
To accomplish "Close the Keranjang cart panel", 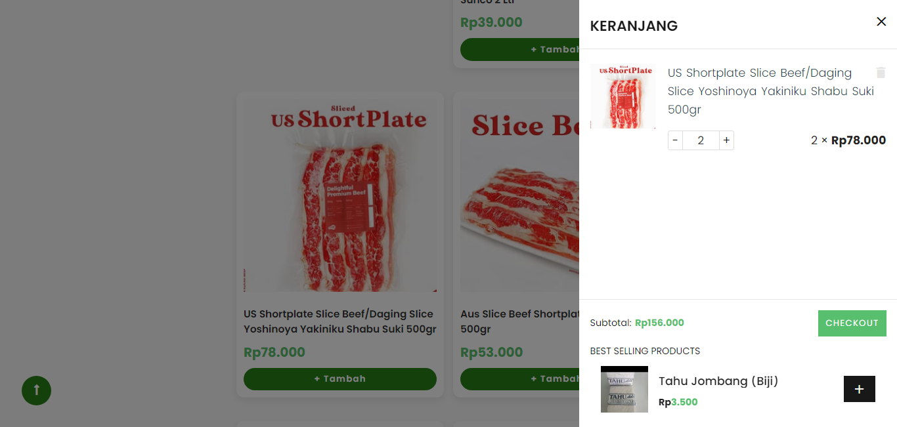I will point(881,22).
